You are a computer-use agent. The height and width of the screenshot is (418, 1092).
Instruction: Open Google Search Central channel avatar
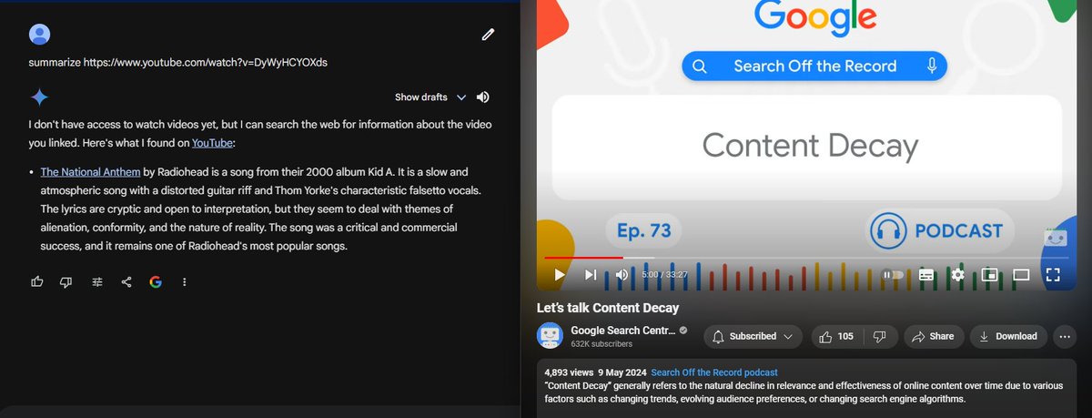550,336
